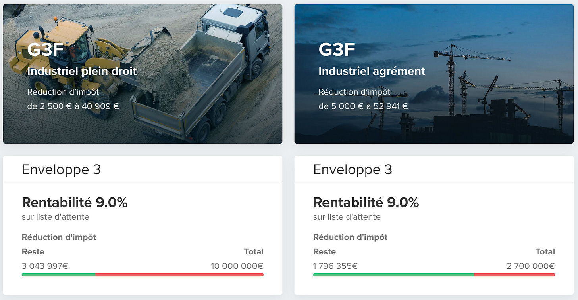The image size is (578, 300).
Task: Open the Industriel plein droit card image
Action: tap(143, 74)
